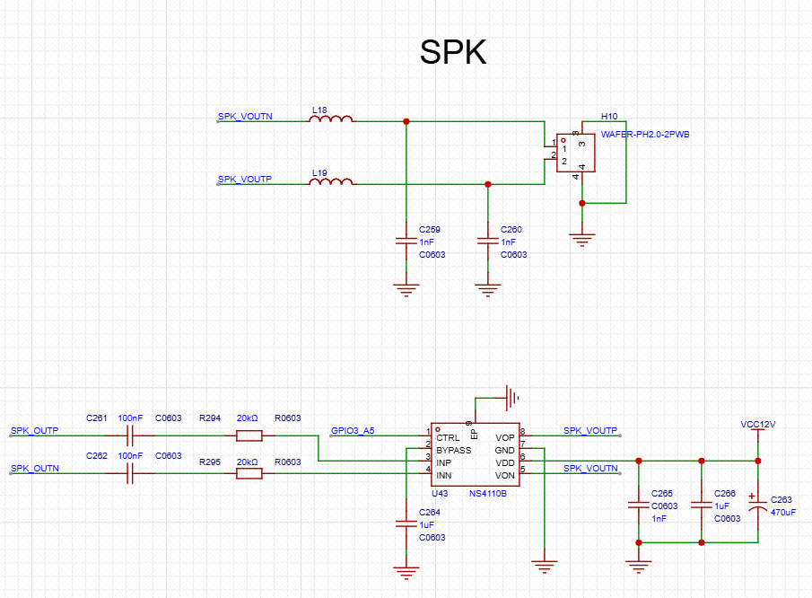Click the C262 100nF capacitor symbol
Viewport: 812px width, 598px height.
pyautogui.click(x=130, y=473)
